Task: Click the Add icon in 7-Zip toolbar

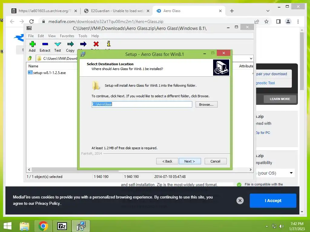Action: point(32,44)
